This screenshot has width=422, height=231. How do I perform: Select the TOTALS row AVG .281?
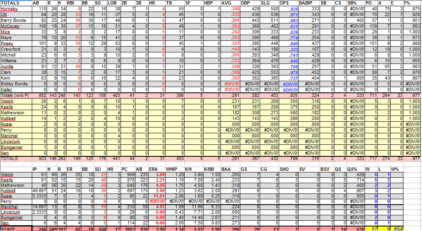pos(230,159)
